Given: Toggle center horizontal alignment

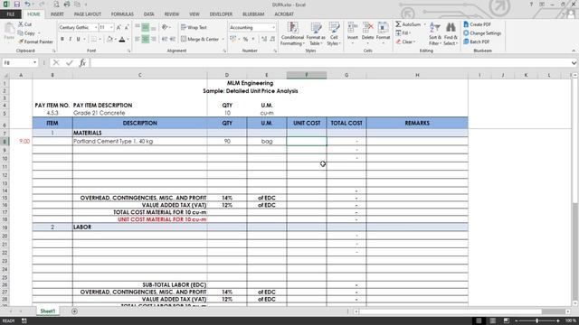Looking at the screenshot, I should click(146, 39).
